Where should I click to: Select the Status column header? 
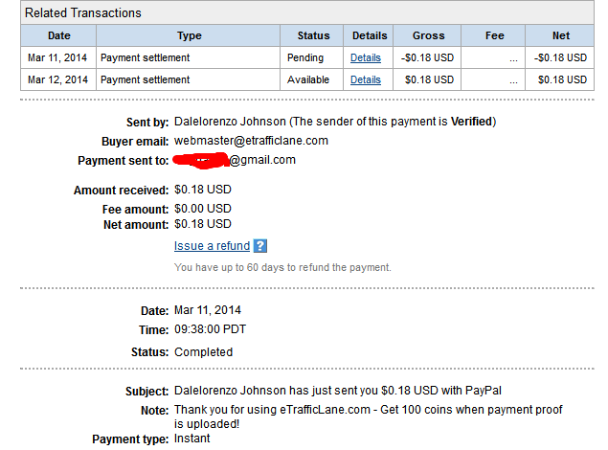312,35
